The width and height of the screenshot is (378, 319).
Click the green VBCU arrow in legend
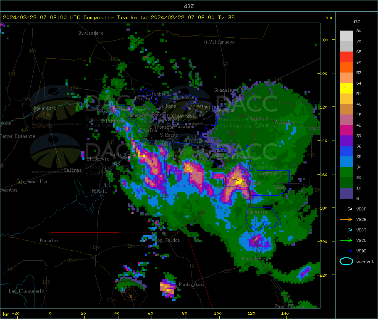(346, 240)
